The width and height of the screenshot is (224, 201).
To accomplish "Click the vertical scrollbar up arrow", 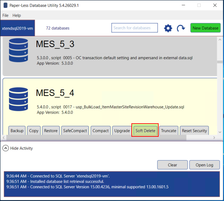I will pyautogui.click(x=220, y=40).
